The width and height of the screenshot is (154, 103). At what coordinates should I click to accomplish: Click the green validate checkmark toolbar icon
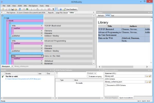click(x=27, y=9)
